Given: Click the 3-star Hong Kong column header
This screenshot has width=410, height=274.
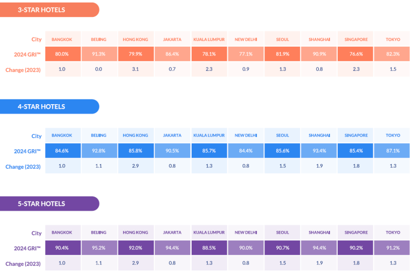Looking at the screenshot, I should point(135,40).
